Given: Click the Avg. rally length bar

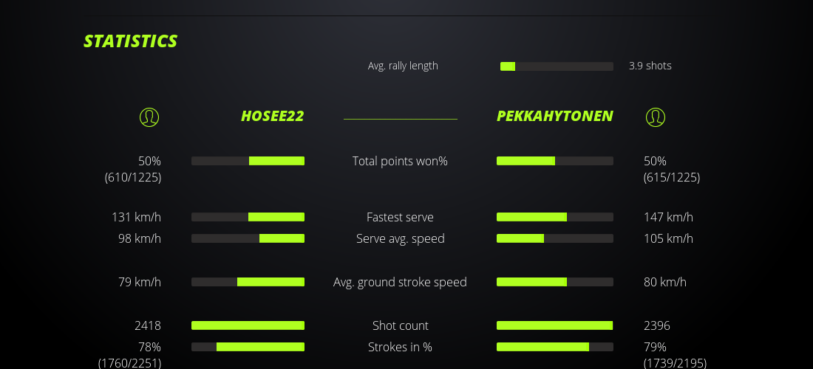Looking at the screenshot, I should [x=557, y=66].
